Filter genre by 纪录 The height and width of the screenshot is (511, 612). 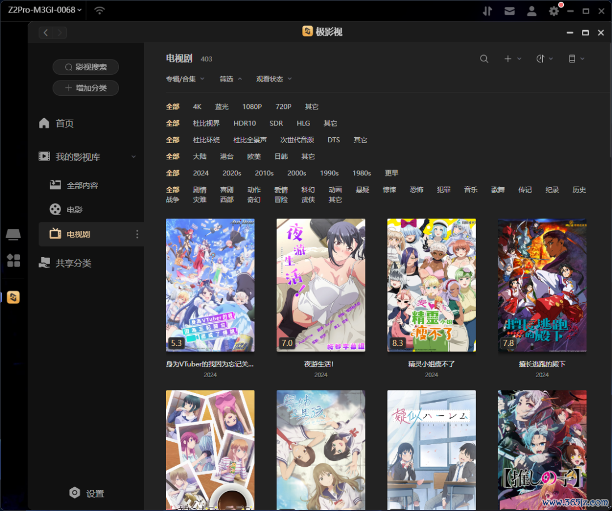pos(552,190)
